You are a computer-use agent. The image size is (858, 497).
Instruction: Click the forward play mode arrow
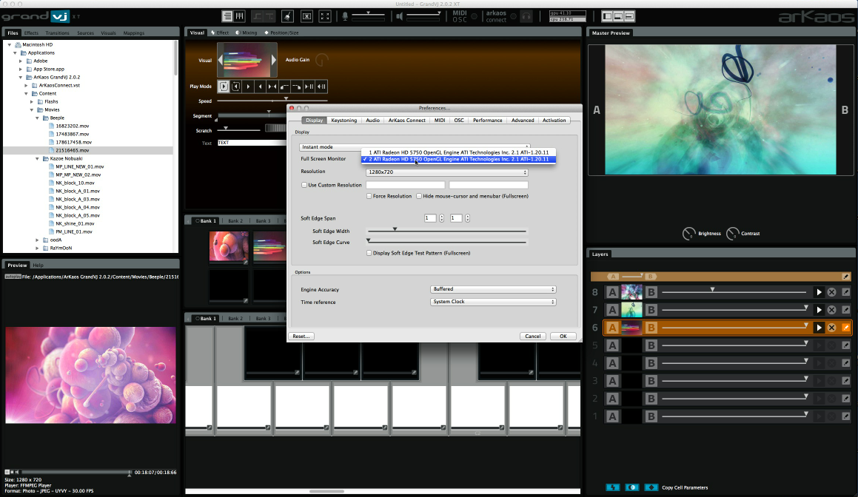tap(248, 87)
